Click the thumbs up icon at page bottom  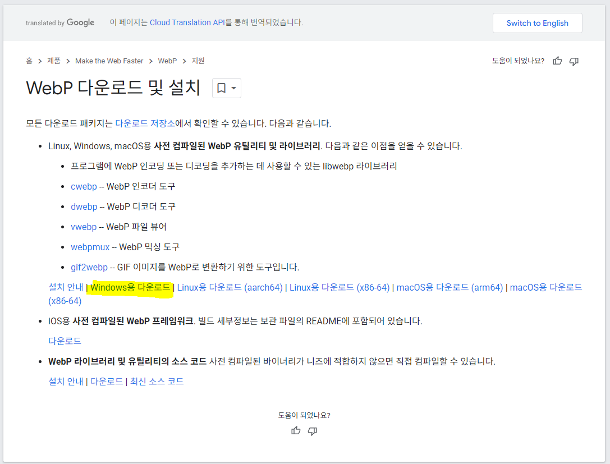coord(296,431)
